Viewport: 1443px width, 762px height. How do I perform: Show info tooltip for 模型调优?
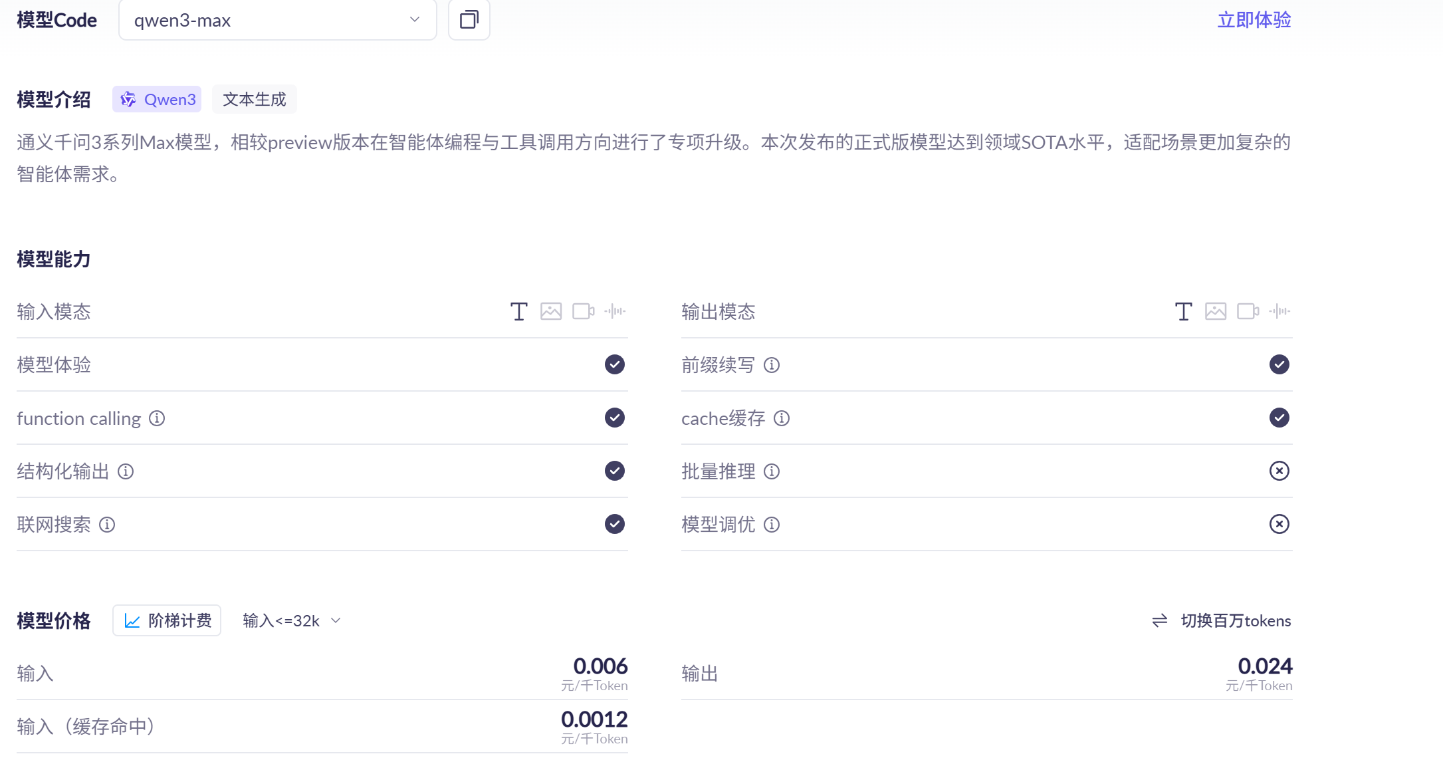coord(772,525)
